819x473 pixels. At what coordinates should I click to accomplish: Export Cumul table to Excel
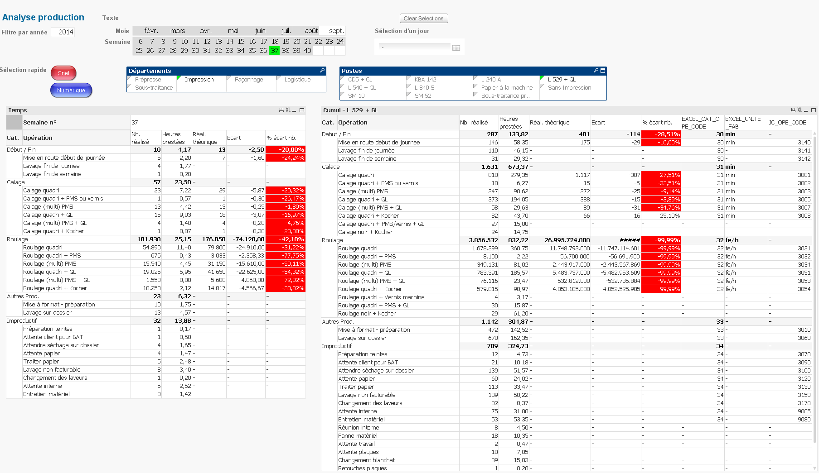click(800, 110)
